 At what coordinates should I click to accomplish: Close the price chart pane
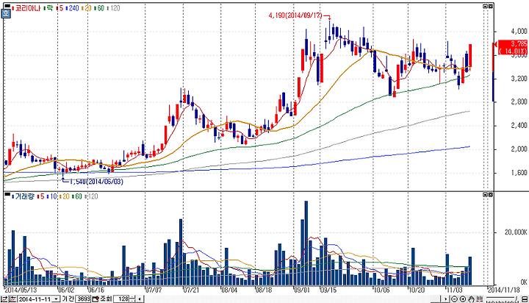[x=491, y=6]
